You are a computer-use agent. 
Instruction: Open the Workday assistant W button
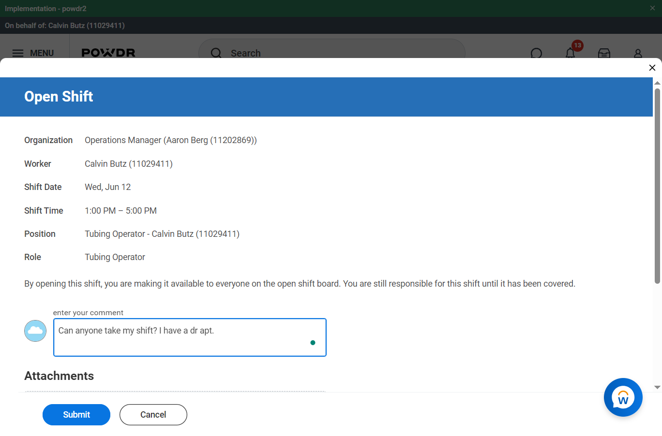coord(623,397)
